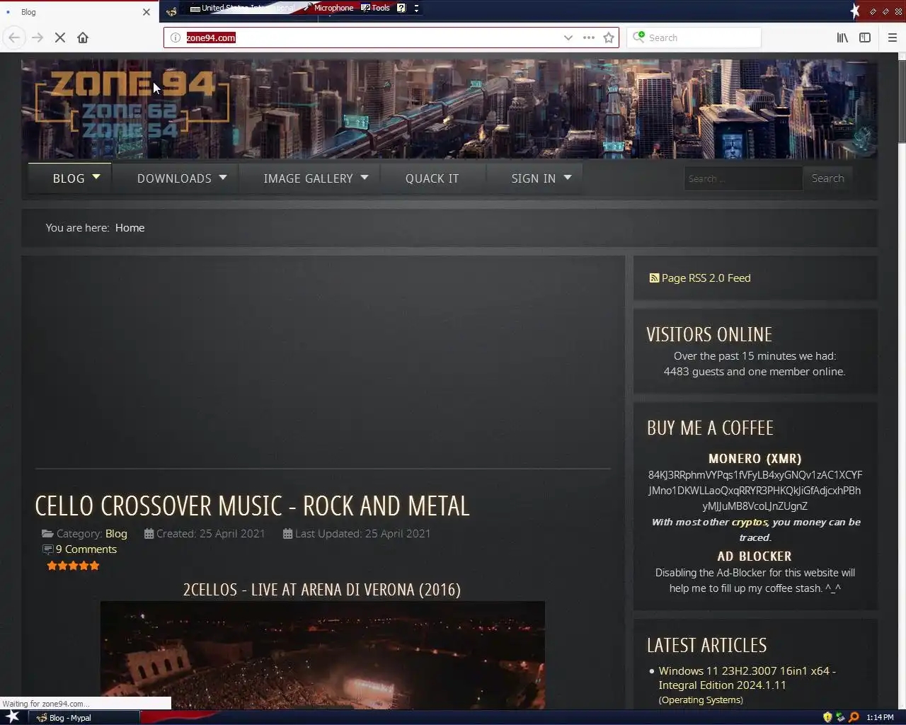Open Tools in the language bar
This screenshot has height=725, width=906.
coord(376,8)
